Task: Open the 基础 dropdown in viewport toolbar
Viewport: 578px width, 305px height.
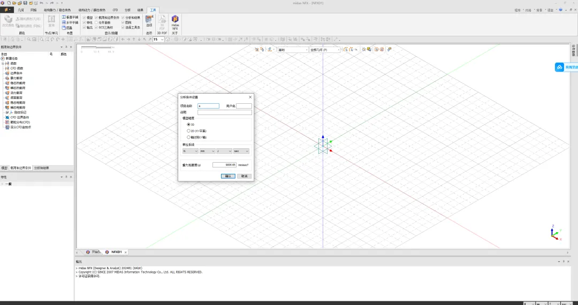Action: click(x=293, y=49)
